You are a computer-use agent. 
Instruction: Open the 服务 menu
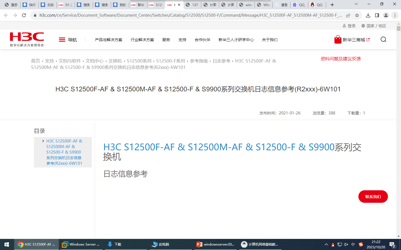pyautogui.click(x=166, y=40)
